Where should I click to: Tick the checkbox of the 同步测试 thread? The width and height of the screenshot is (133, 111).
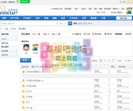(x=27, y=86)
